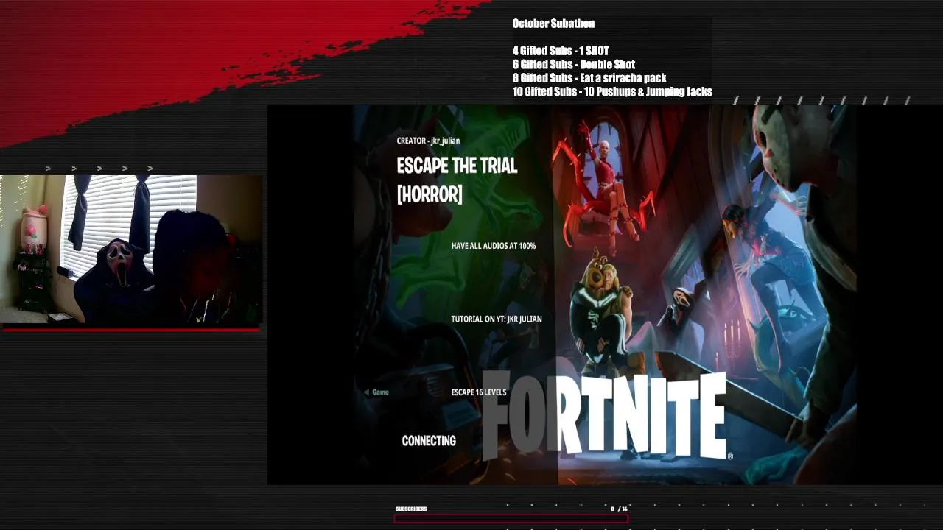Viewport: 943px width, 530px height.
Task: Click the "October Subathon" heading
Action: [553, 24]
